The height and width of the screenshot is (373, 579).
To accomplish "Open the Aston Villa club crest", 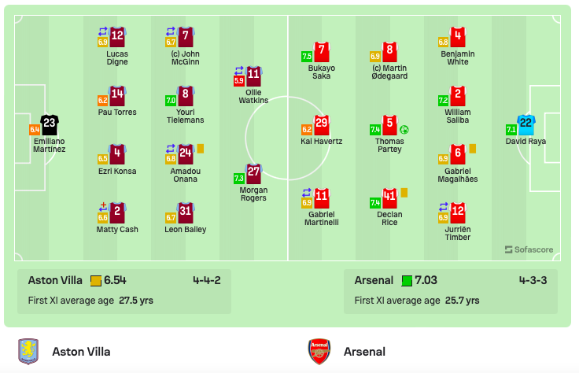I will point(28,351).
